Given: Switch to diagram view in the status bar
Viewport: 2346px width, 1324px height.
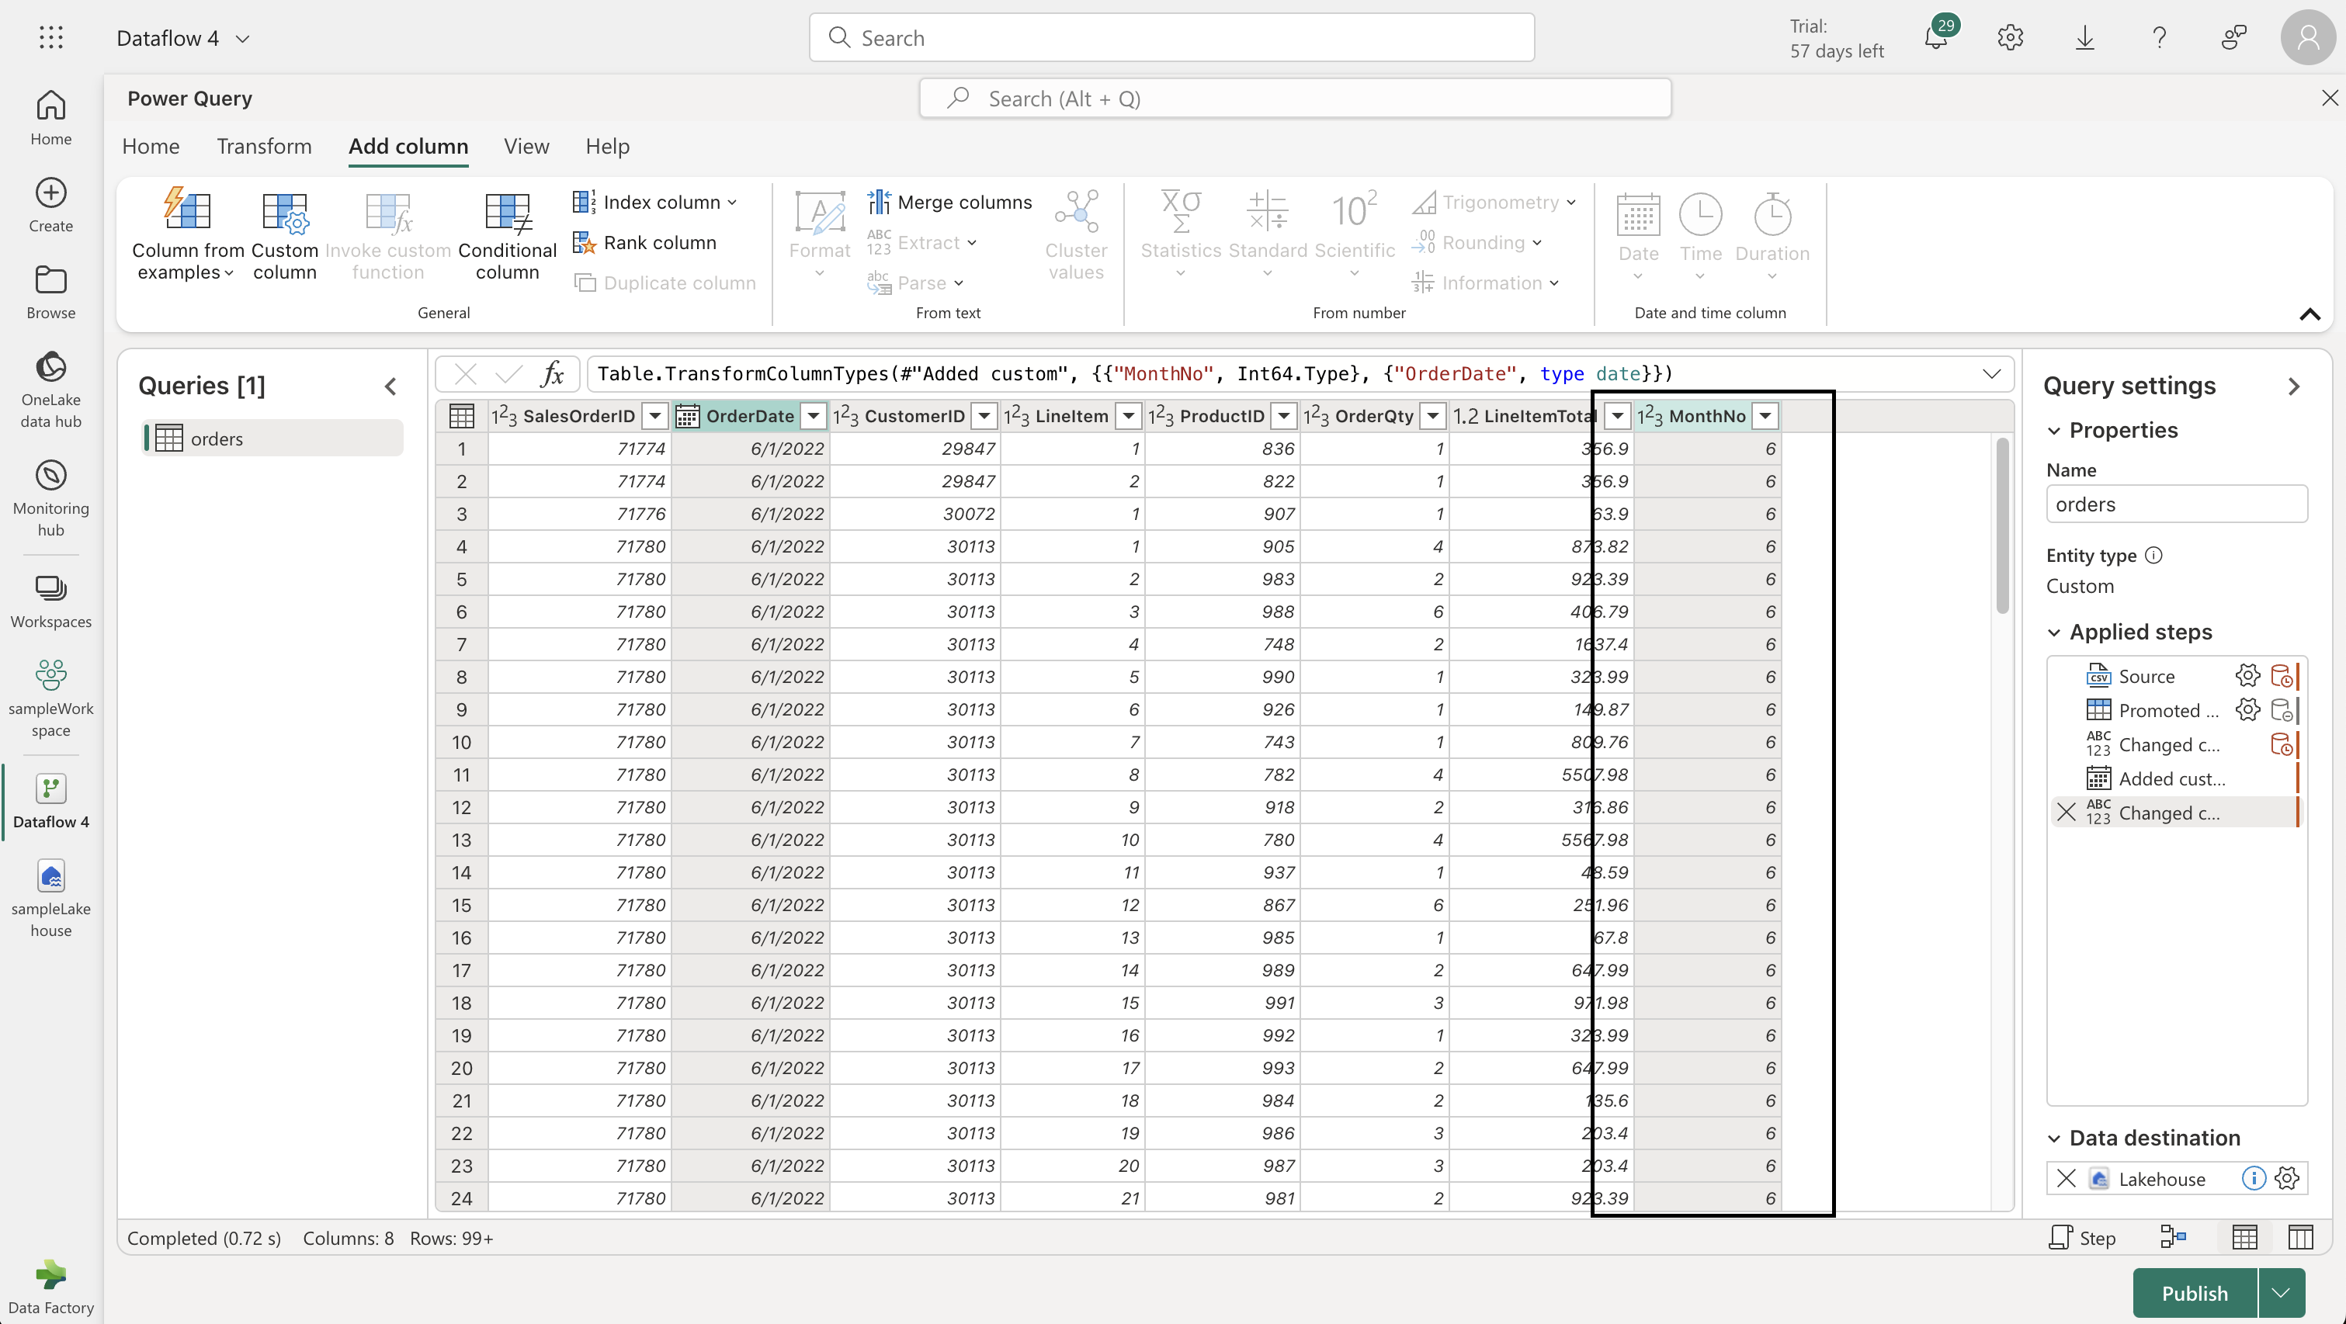Looking at the screenshot, I should (2173, 1236).
